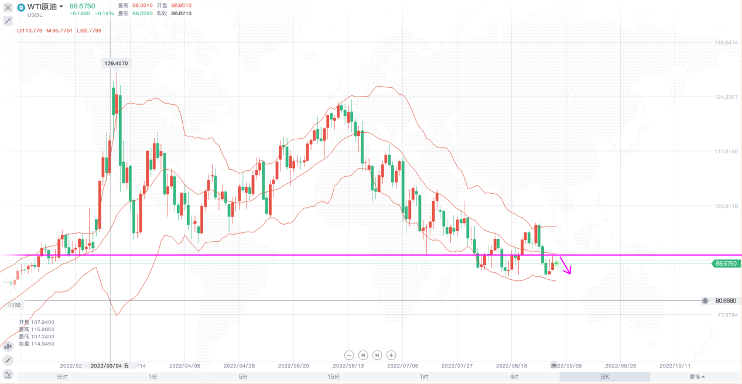
Task: Switch to 分时 timeframe tab
Action: click(x=62, y=377)
